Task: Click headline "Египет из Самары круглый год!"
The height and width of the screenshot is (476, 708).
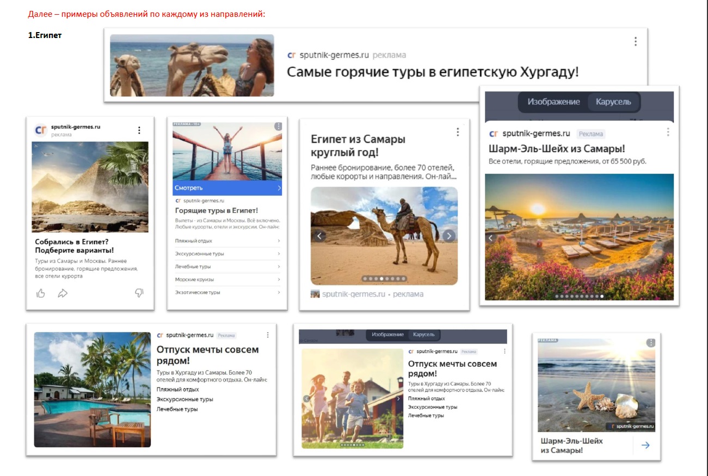Action: pyautogui.click(x=358, y=146)
